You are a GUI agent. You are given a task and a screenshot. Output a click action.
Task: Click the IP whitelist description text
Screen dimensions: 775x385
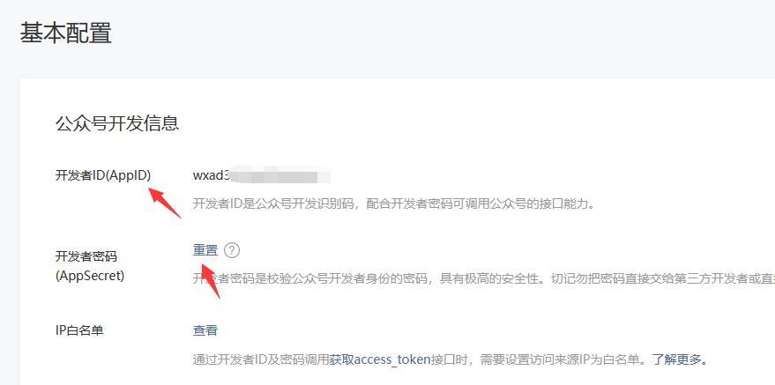click(x=451, y=359)
